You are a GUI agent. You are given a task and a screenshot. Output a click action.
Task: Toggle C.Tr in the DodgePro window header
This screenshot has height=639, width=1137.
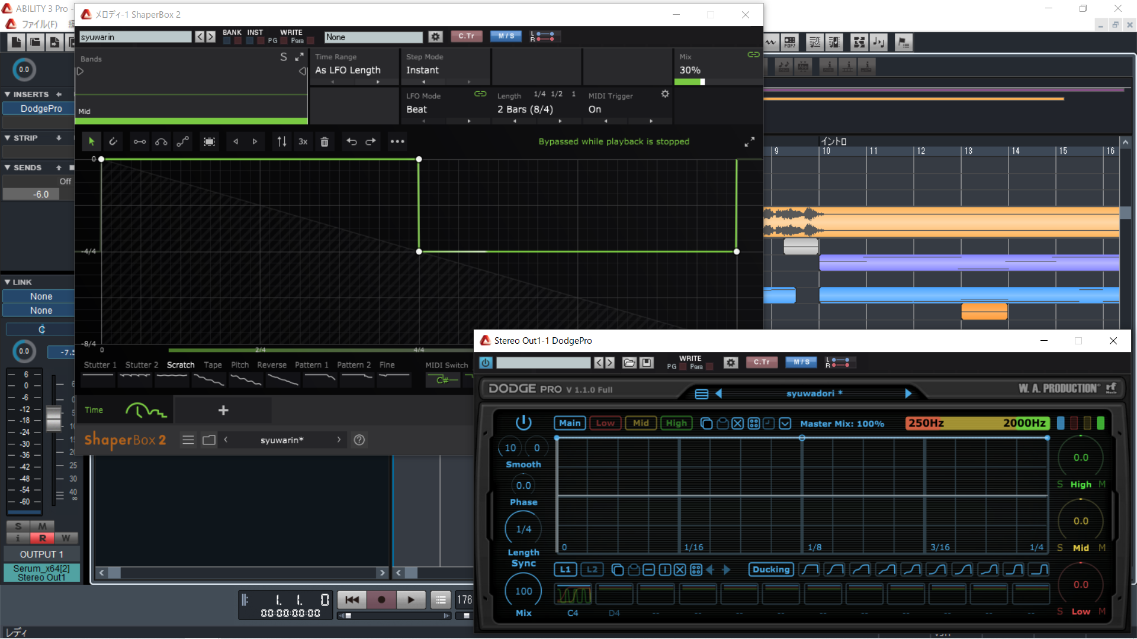[762, 362]
